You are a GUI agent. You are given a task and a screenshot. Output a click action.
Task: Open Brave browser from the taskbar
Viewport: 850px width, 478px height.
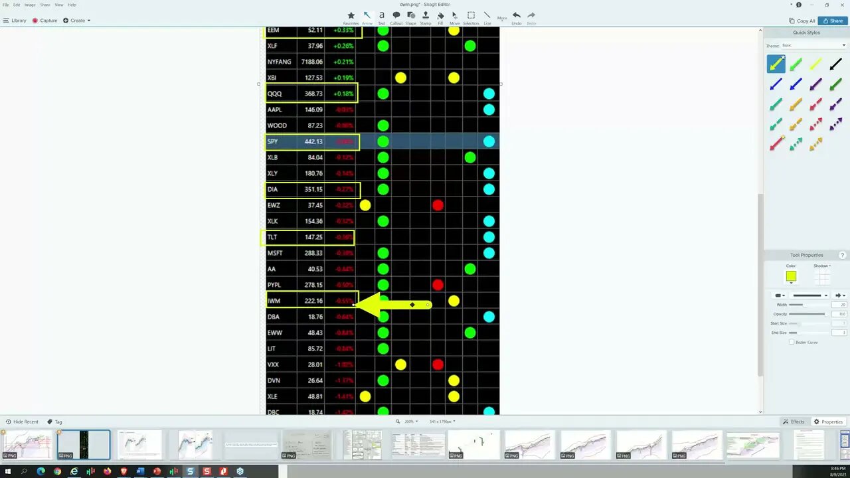click(124, 471)
